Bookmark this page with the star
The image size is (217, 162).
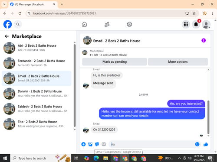(x=194, y=13)
